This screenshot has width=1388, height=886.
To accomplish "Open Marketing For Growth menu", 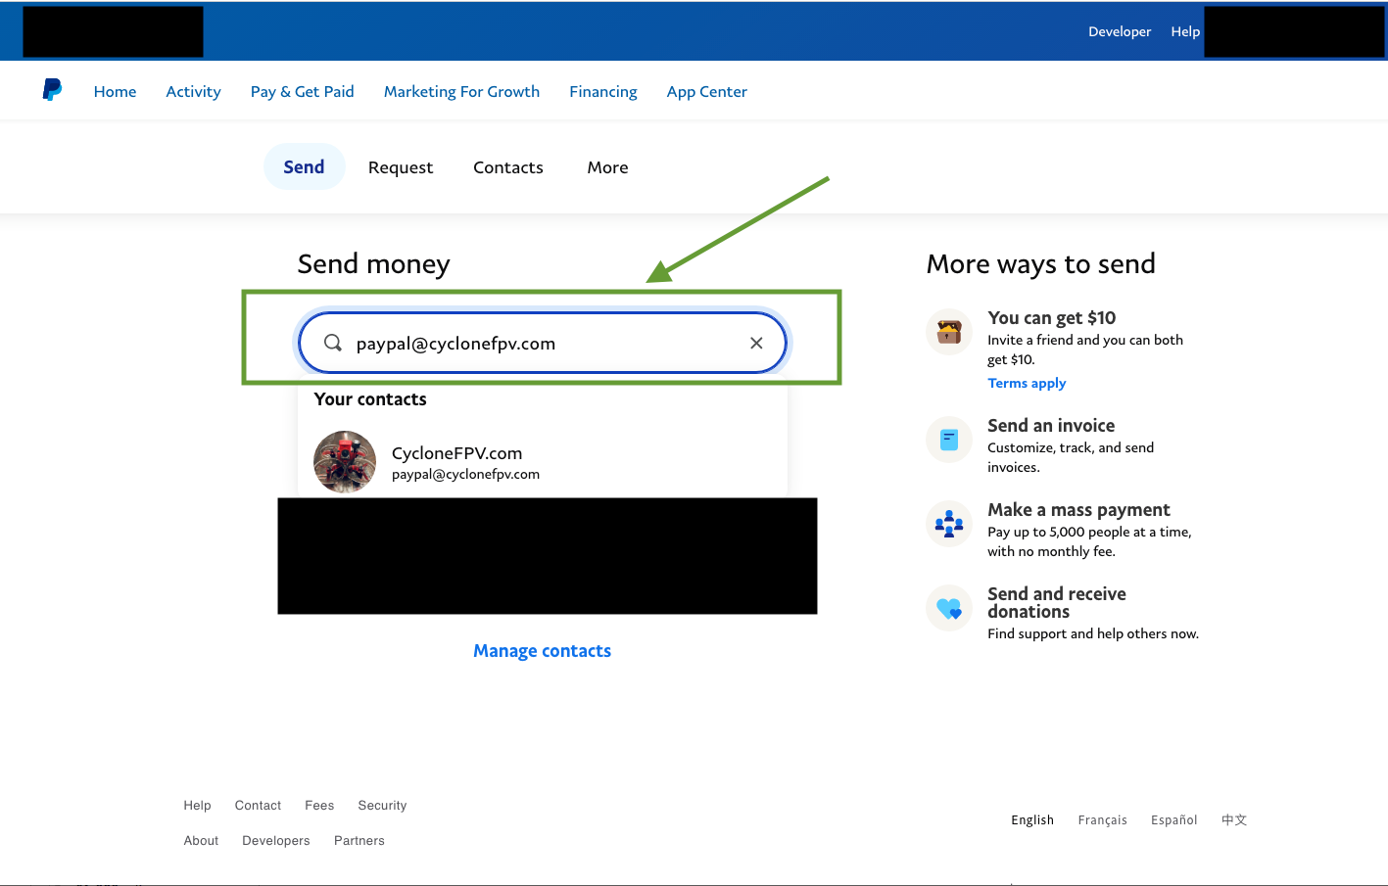I will pyautogui.click(x=461, y=91).
